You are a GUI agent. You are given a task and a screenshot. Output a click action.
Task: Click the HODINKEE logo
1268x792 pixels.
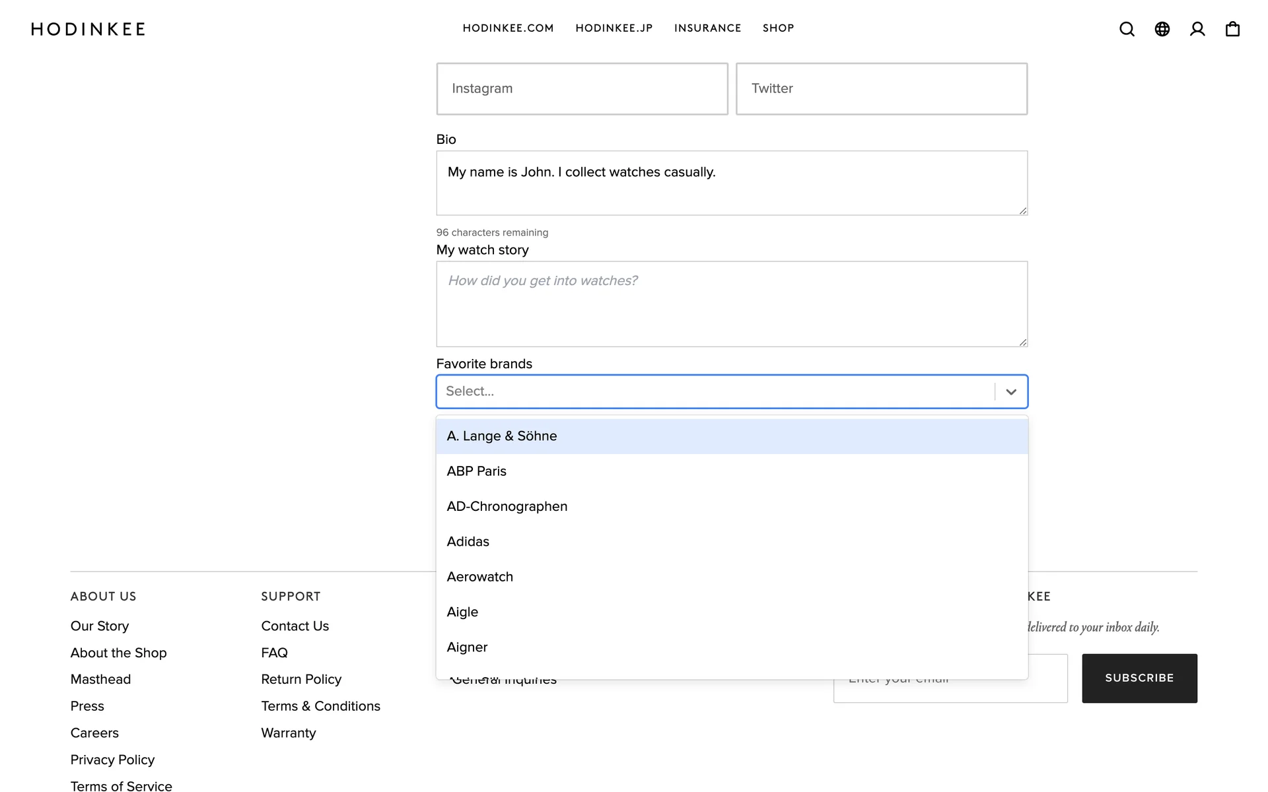coord(88,29)
